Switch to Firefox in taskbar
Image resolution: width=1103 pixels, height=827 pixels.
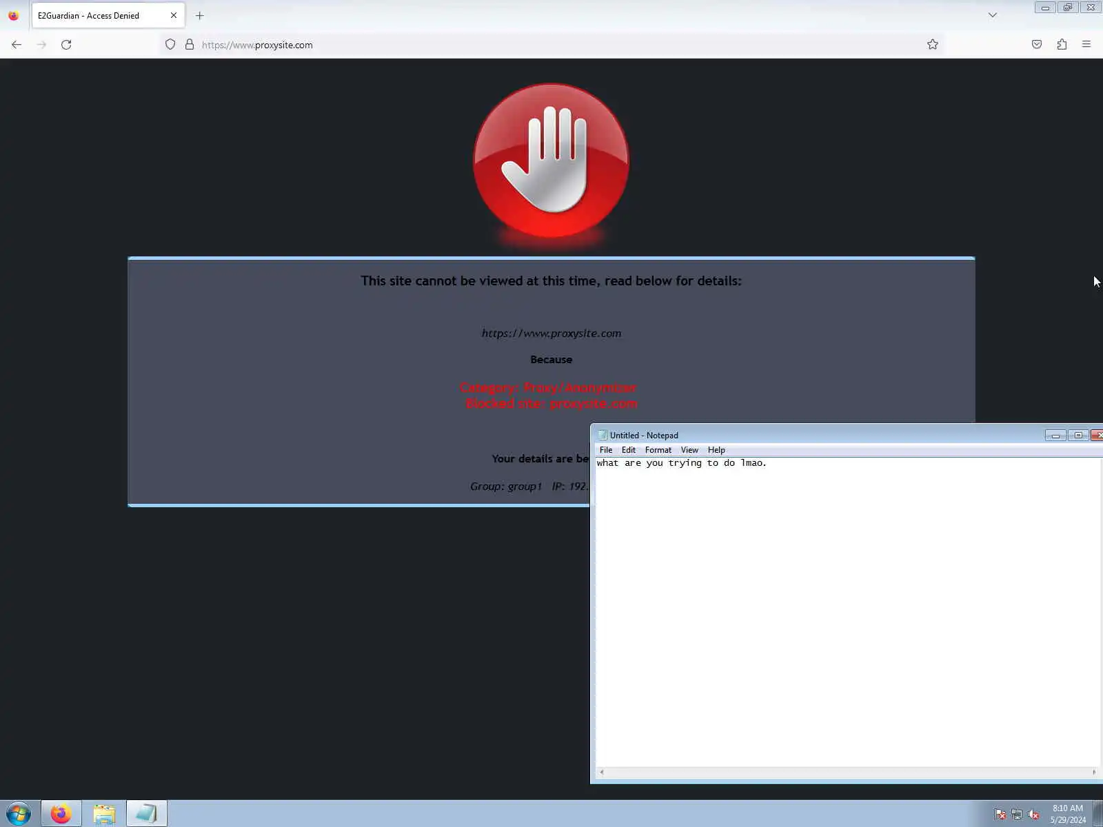coord(61,814)
